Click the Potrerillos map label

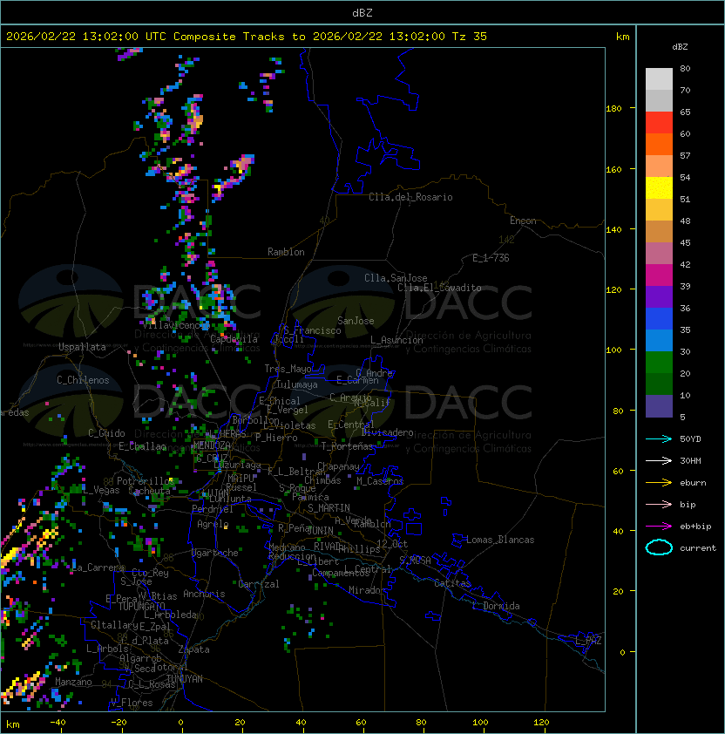(146, 480)
